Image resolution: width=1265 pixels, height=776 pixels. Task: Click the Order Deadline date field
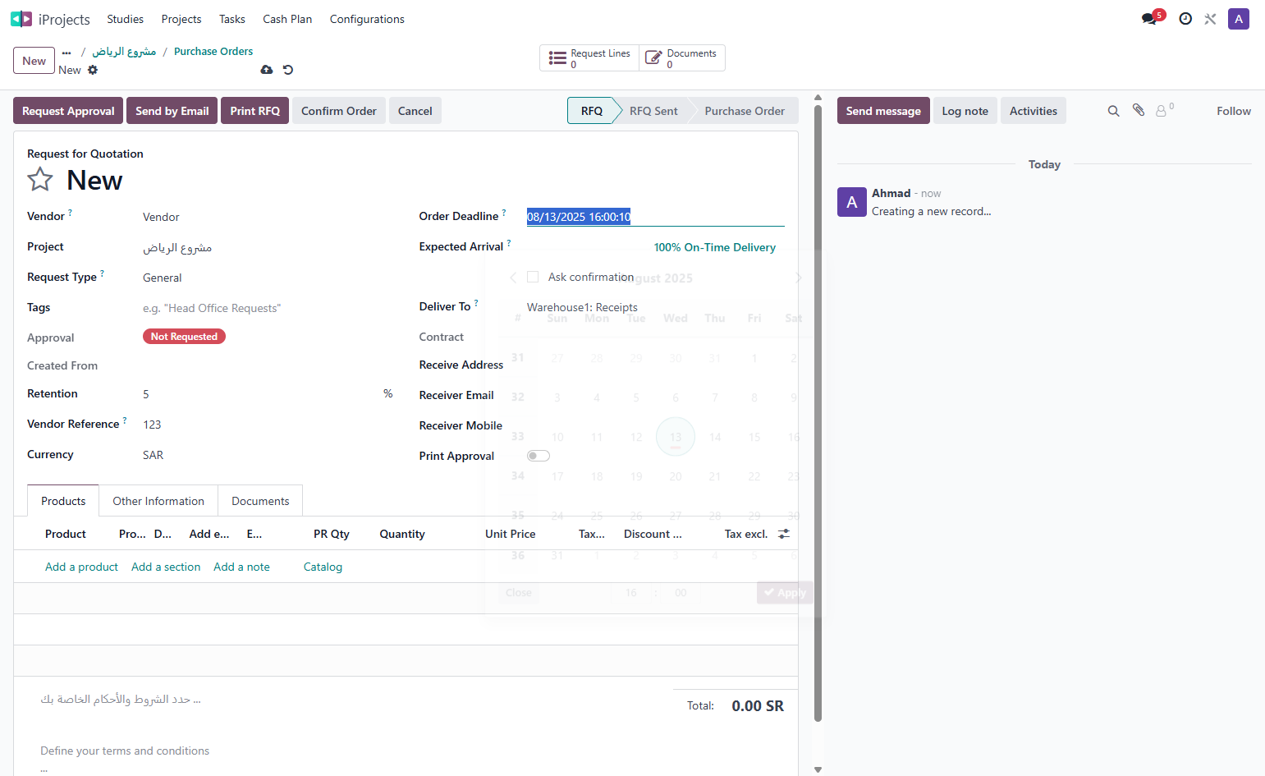pyautogui.click(x=656, y=217)
